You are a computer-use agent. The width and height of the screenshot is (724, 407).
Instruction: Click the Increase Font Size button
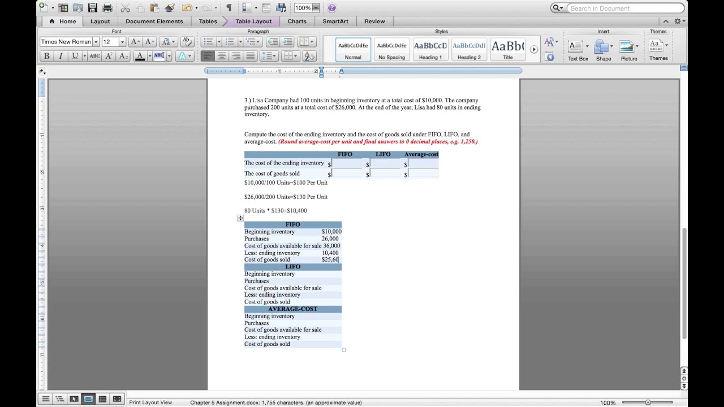[x=135, y=42]
